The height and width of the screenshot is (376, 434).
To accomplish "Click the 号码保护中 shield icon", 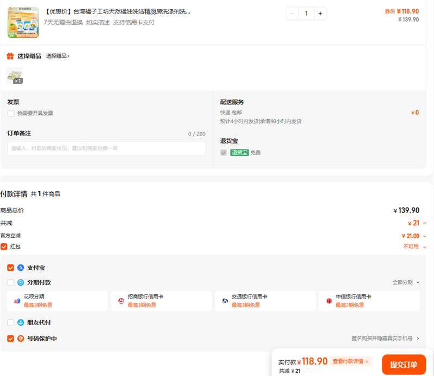I will (x=21, y=339).
